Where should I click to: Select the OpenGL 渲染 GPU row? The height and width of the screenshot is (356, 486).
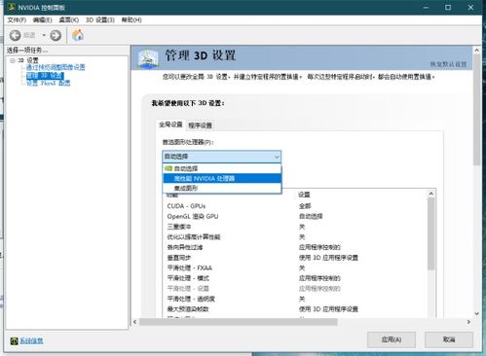(295, 217)
